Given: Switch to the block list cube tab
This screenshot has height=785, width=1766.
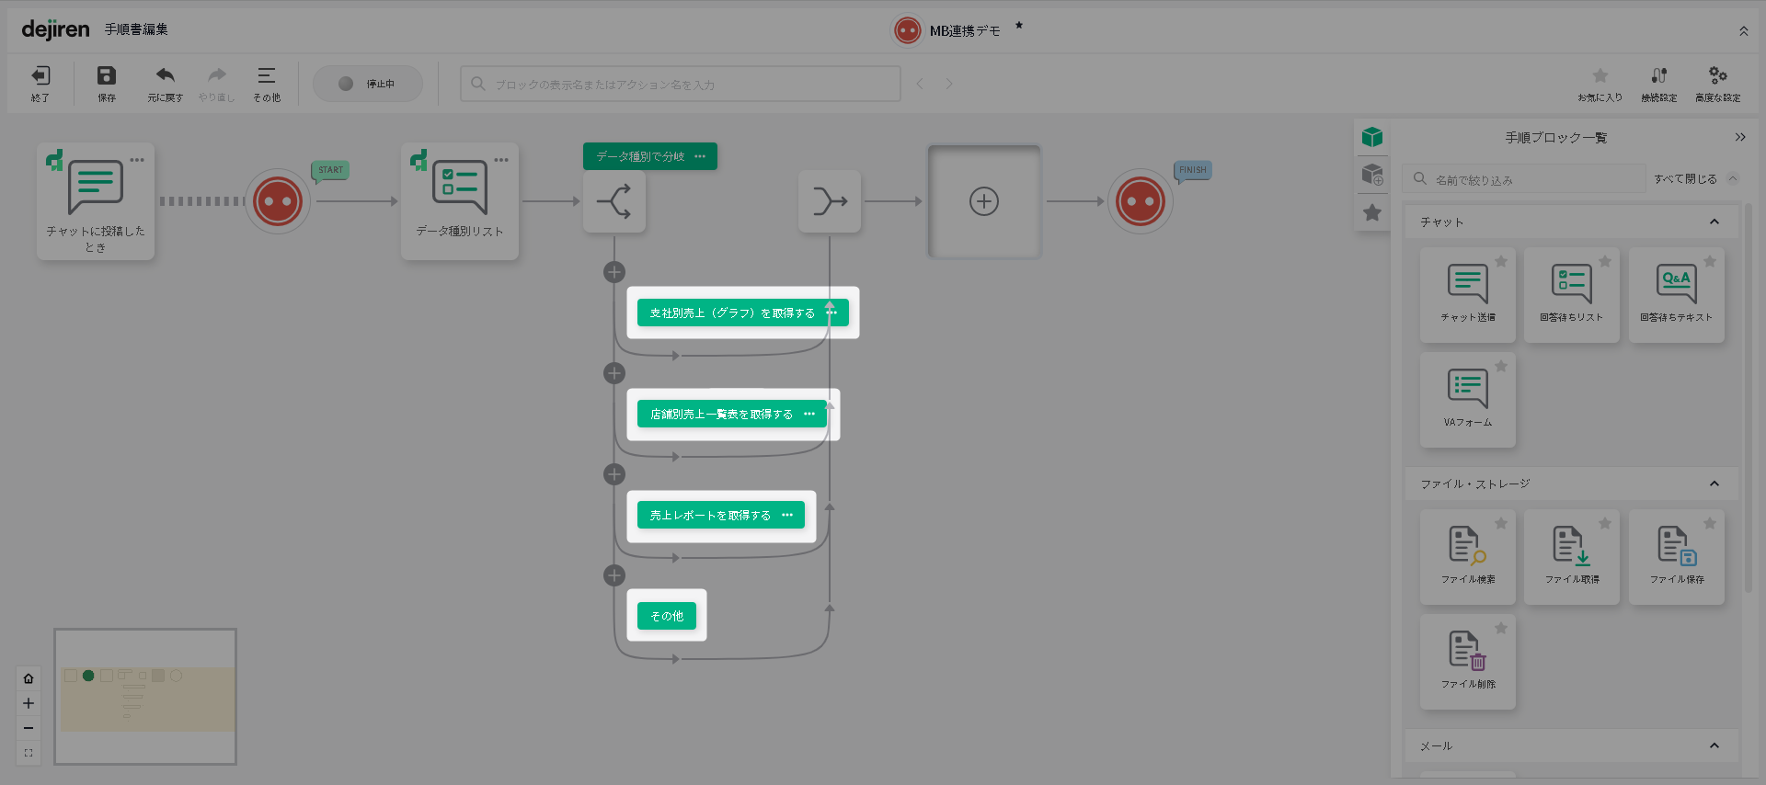Looking at the screenshot, I should click(x=1372, y=137).
